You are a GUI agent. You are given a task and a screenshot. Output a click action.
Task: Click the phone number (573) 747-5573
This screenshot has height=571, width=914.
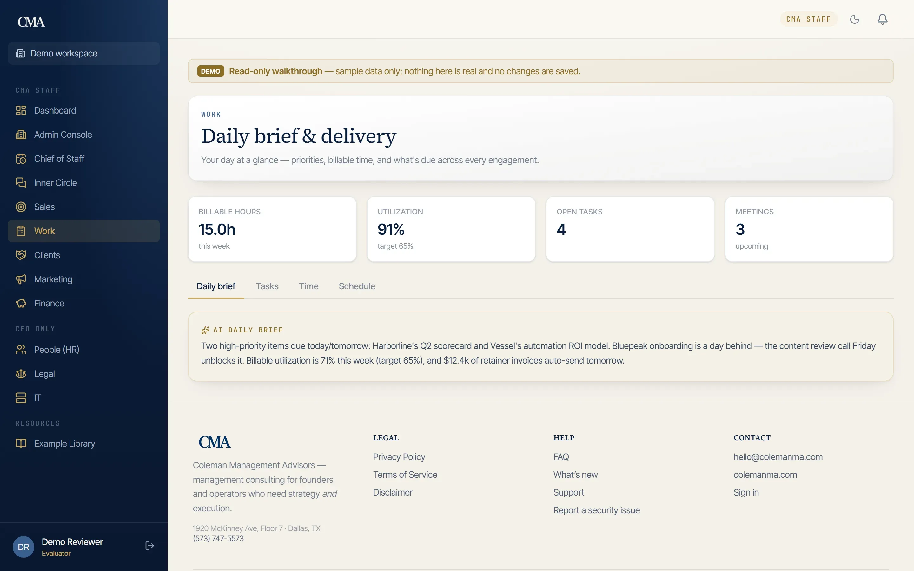click(x=218, y=539)
